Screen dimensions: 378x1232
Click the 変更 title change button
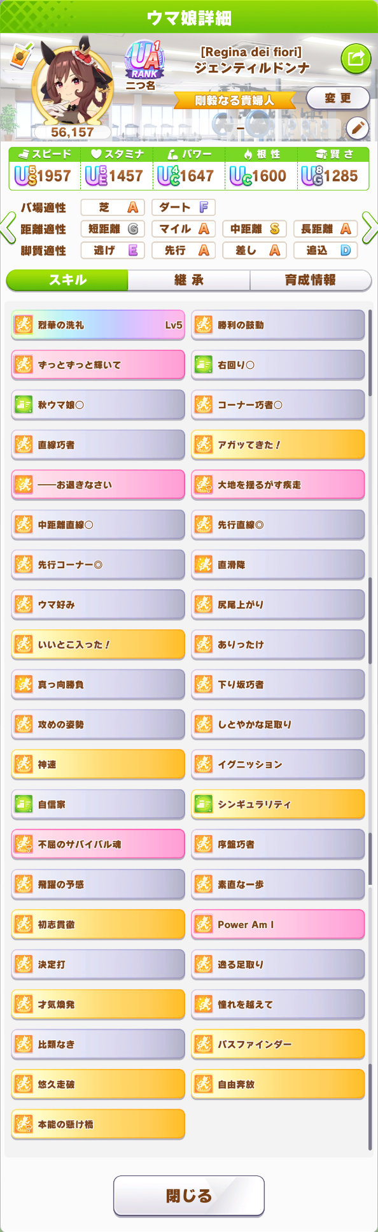coord(338,98)
